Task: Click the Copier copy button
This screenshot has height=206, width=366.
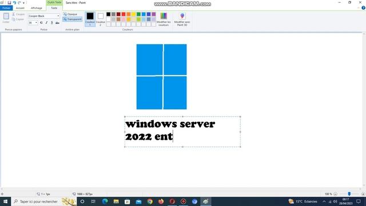Action: (x=18, y=19)
